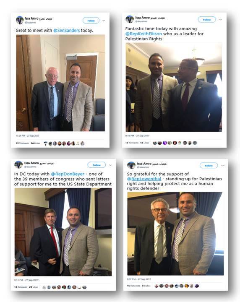240x302 pixels.
Task: Follow Issa Amro from the Sanders tweet
Action: tap(91, 21)
